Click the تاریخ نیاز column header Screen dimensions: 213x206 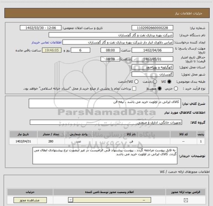pos(23,134)
